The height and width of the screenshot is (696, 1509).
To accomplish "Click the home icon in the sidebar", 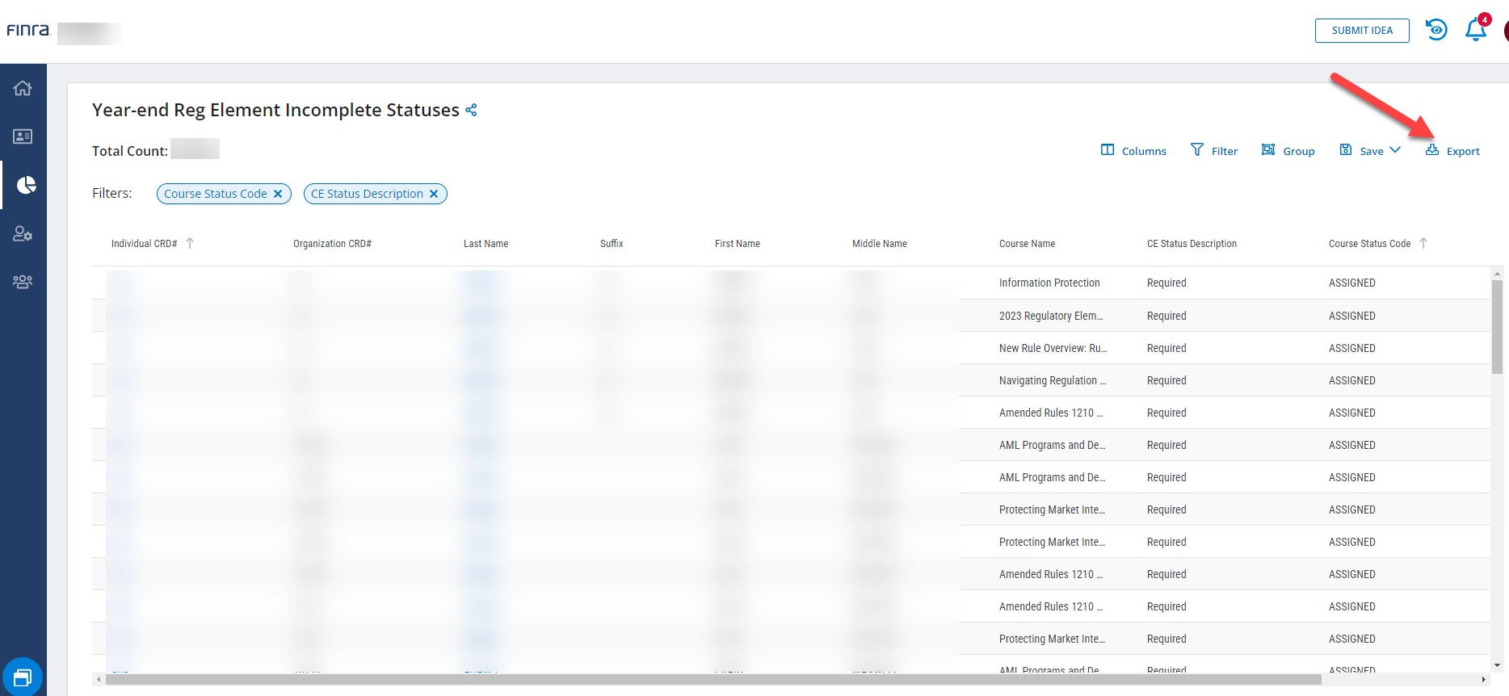I will click(23, 88).
